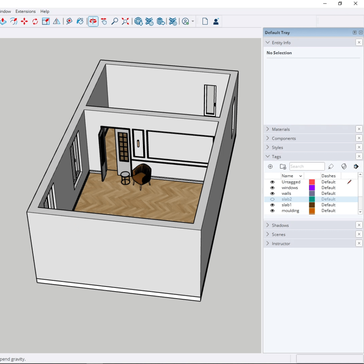Expand the Shadows panel

coord(280,225)
